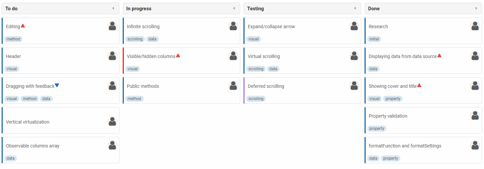The height and width of the screenshot is (169, 484).
Task: Click the purple color bar on Deferred scrolling
Action: click(244, 90)
